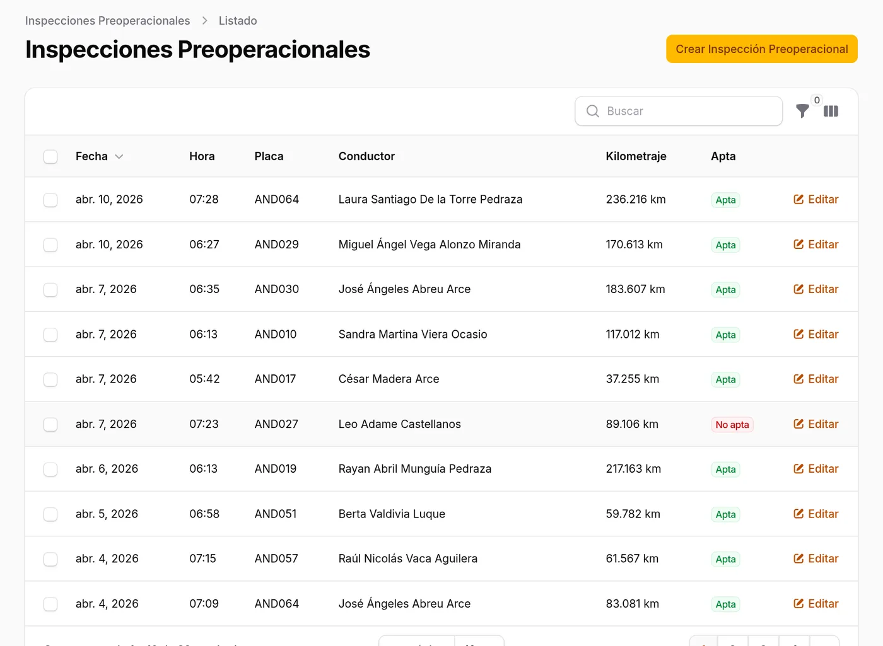Select the checkbox for Laura Santiago De la Torre Pedraza
The width and height of the screenshot is (883, 646).
(x=50, y=200)
